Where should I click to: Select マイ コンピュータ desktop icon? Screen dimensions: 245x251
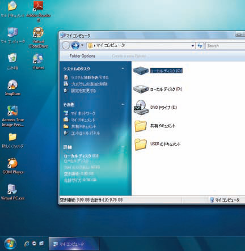click(x=13, y=35)
